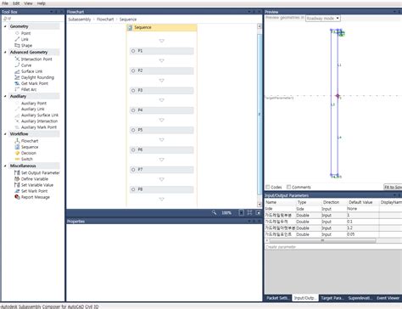402x309 pixels.
Task: Switch to the Event Viewer tab
Action: click(388, 298)
